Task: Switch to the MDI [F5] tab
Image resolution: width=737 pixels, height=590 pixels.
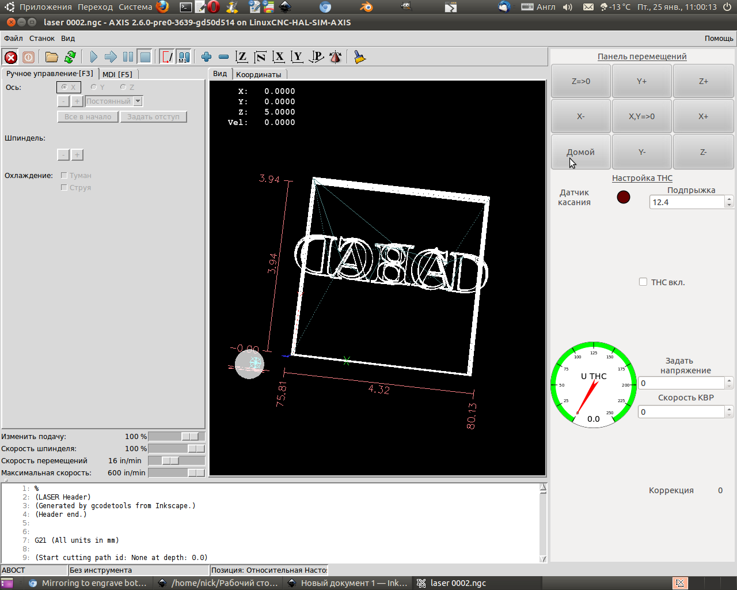Action: (x=117, y=74)
